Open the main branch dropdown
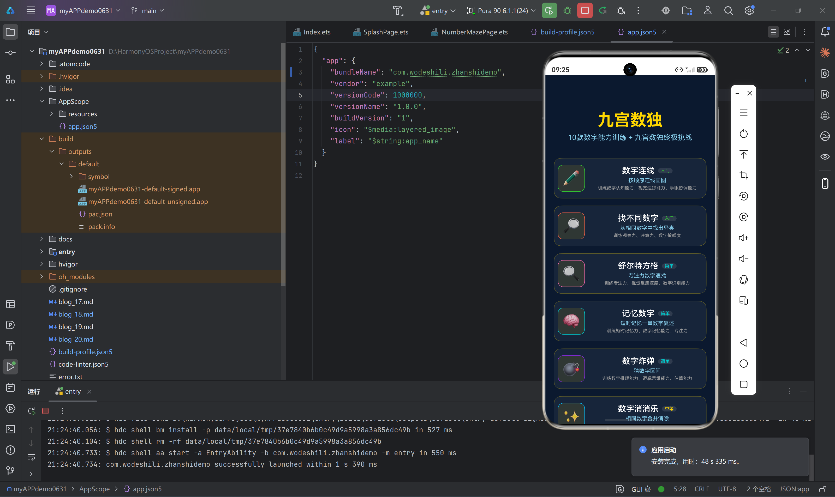The width and height of the screenshot is (835, 497). (147, 10)
